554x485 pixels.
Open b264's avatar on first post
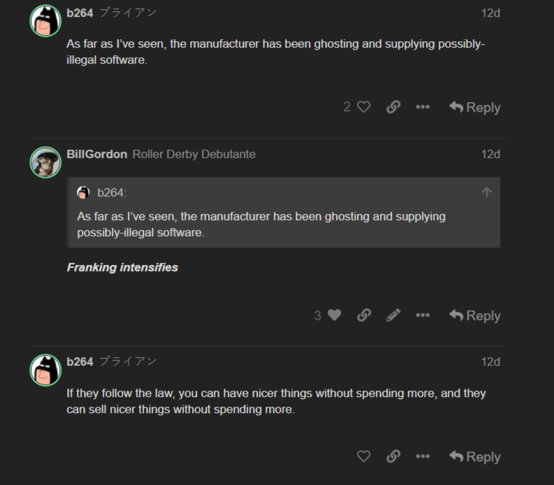tap(45, 21)
